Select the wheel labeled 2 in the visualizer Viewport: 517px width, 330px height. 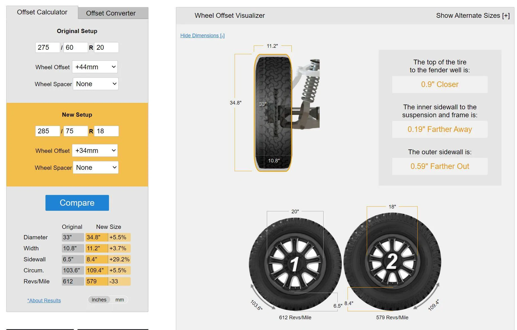[392, 263]
